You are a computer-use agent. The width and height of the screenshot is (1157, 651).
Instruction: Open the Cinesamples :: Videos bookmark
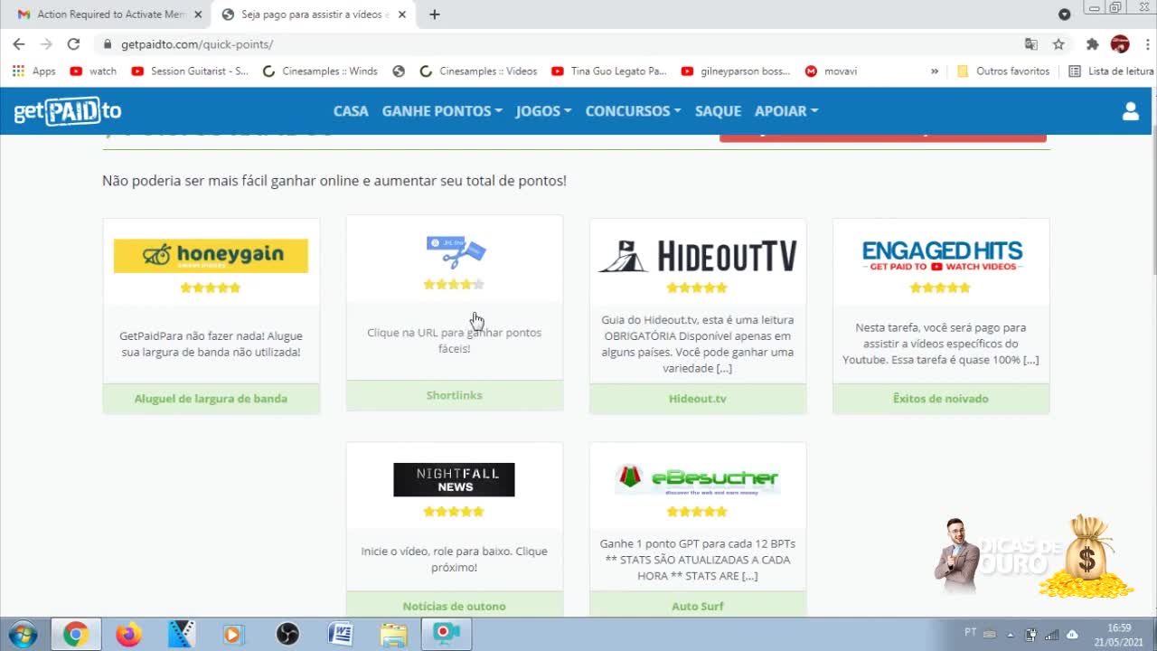click(x=479, y=71)
